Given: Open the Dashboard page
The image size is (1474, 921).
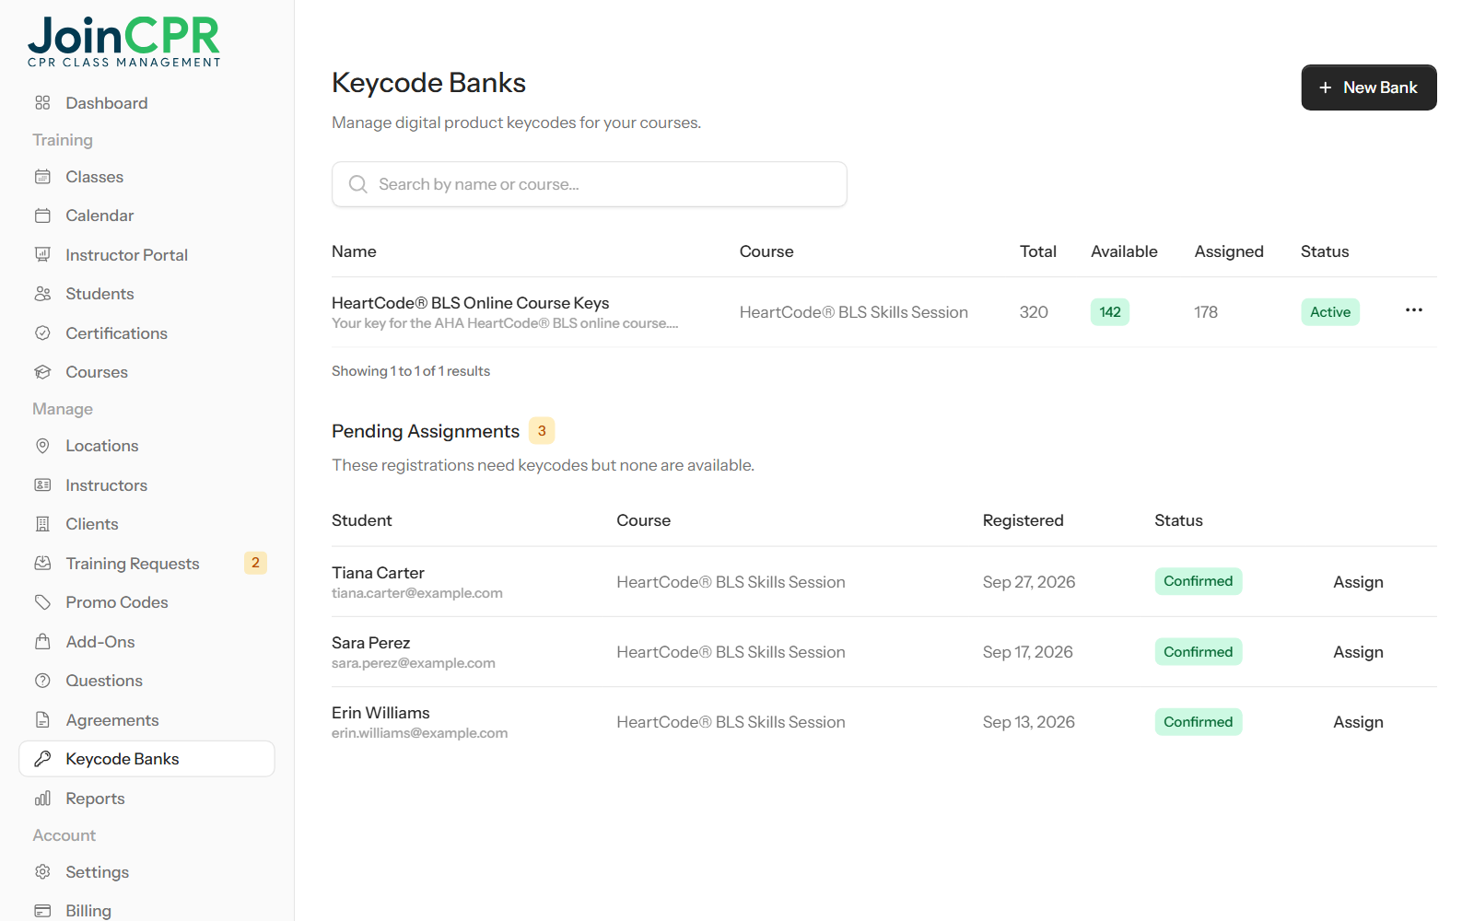Looking at the screenshot, I should coord(147,103).
